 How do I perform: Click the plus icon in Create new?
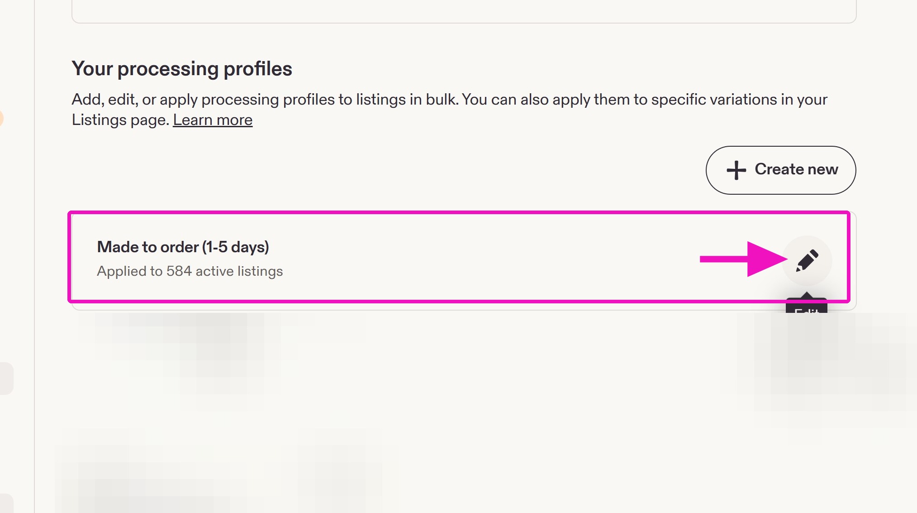[736, 170]
